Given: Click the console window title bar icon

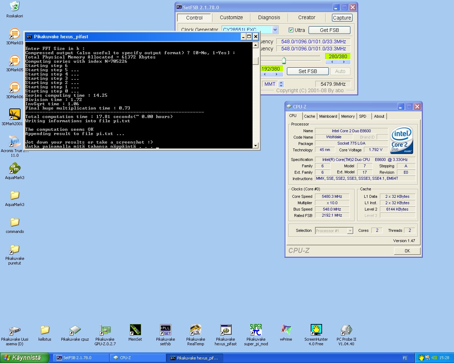Looking at the screenshot, I should tap(29, 37).
